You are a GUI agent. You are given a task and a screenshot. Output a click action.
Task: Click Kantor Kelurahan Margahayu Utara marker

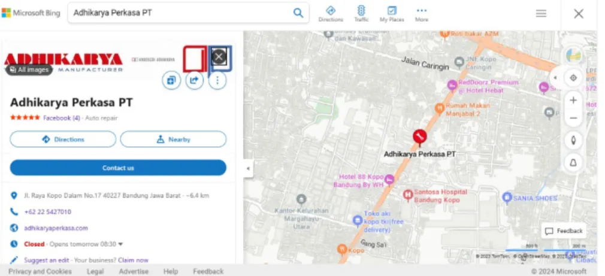[x=301, y=199]
